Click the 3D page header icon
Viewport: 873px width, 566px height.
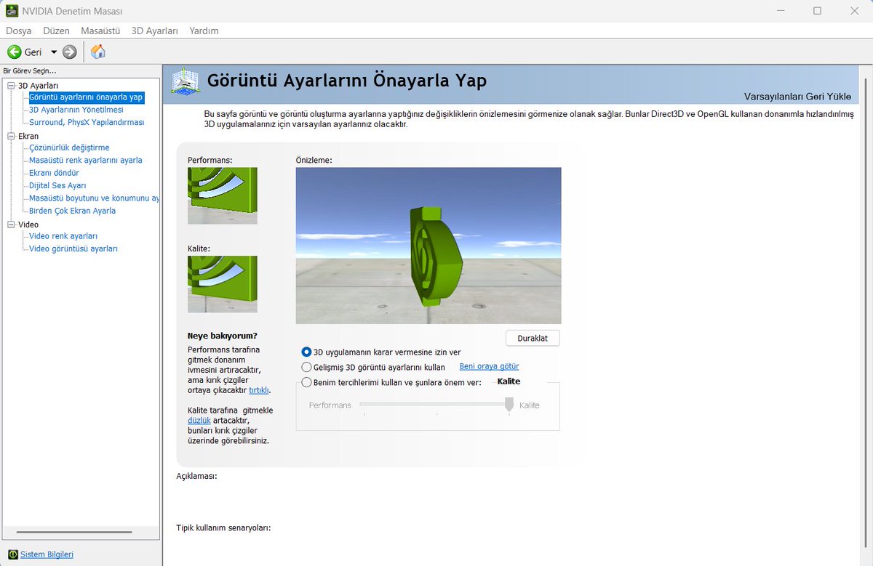click(186, 81)
